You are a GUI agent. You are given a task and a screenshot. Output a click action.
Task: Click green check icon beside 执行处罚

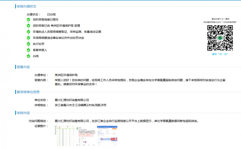pos(29,44)
